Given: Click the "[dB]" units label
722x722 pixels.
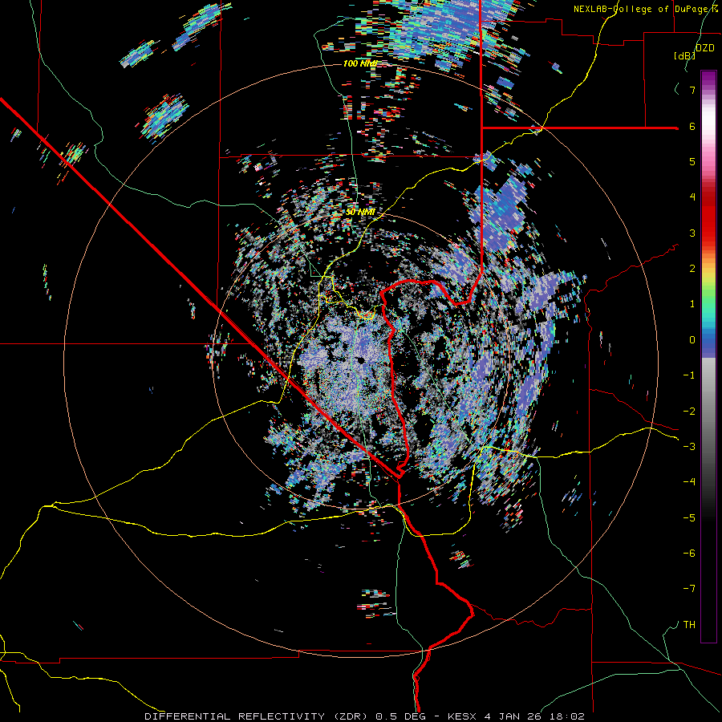Looking at the screenshot, I should pyautogui.click(x=685, y=55).
